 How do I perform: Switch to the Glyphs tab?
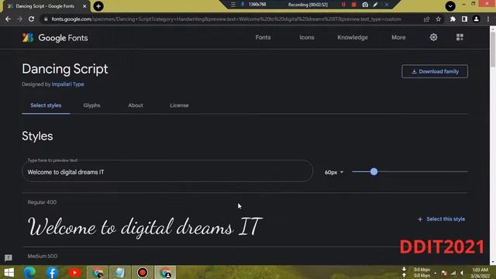coord(91,105)
